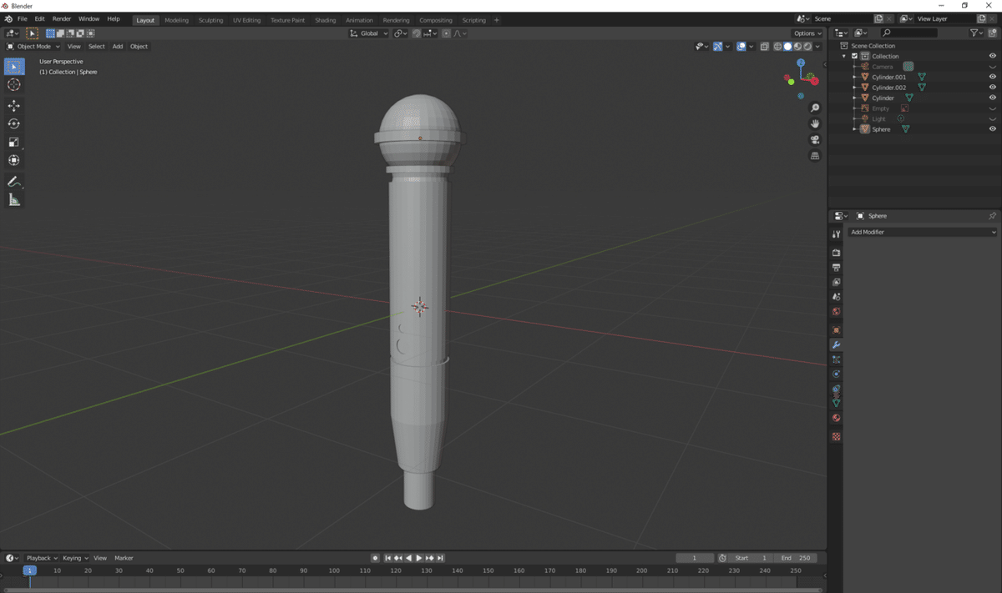Open the Output properties tab
This screenshot has width=1002, height=593.
pyautogui.click(x=836, y=268)
